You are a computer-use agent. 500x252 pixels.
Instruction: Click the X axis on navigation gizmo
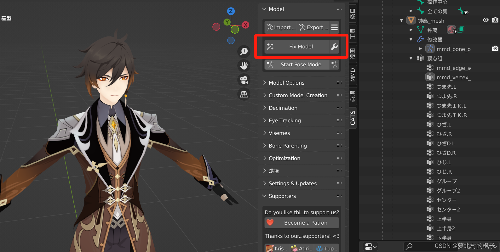[246, 25]
